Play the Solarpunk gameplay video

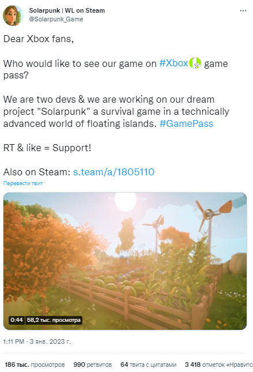[125, 261]
